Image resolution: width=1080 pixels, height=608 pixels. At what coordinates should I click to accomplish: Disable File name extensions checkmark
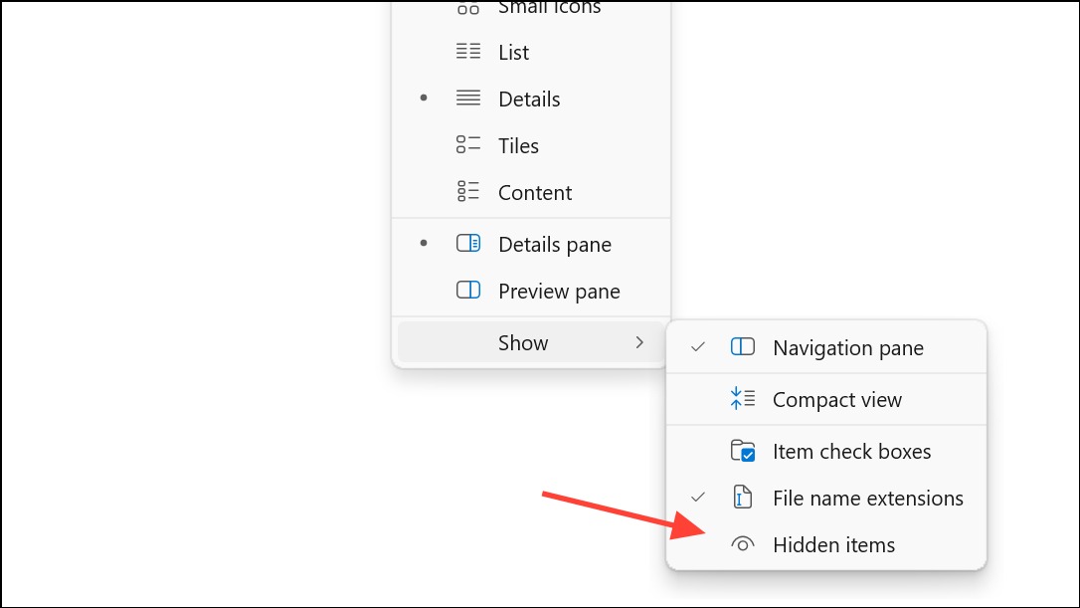(698, 497)
